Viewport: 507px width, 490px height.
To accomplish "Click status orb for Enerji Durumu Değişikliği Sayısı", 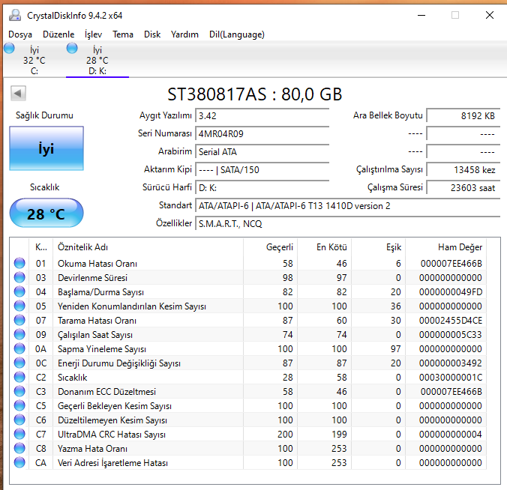I will pos(19,363).
